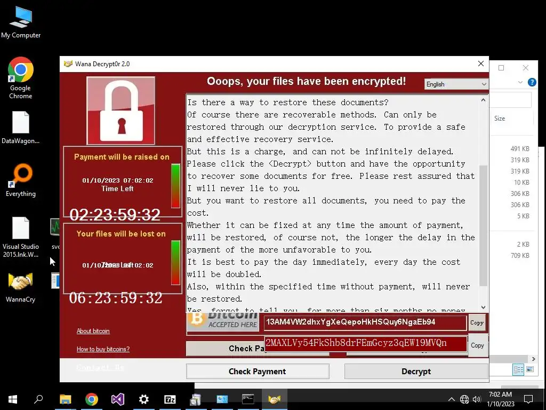Open the blue window taskbar icon beside command prompt

click(222, 399)
